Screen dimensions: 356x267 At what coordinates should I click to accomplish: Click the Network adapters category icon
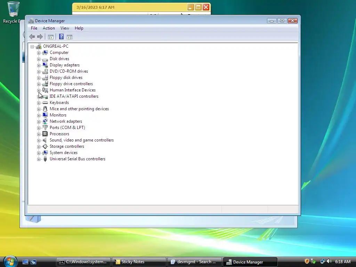click(x=45, y=121)
